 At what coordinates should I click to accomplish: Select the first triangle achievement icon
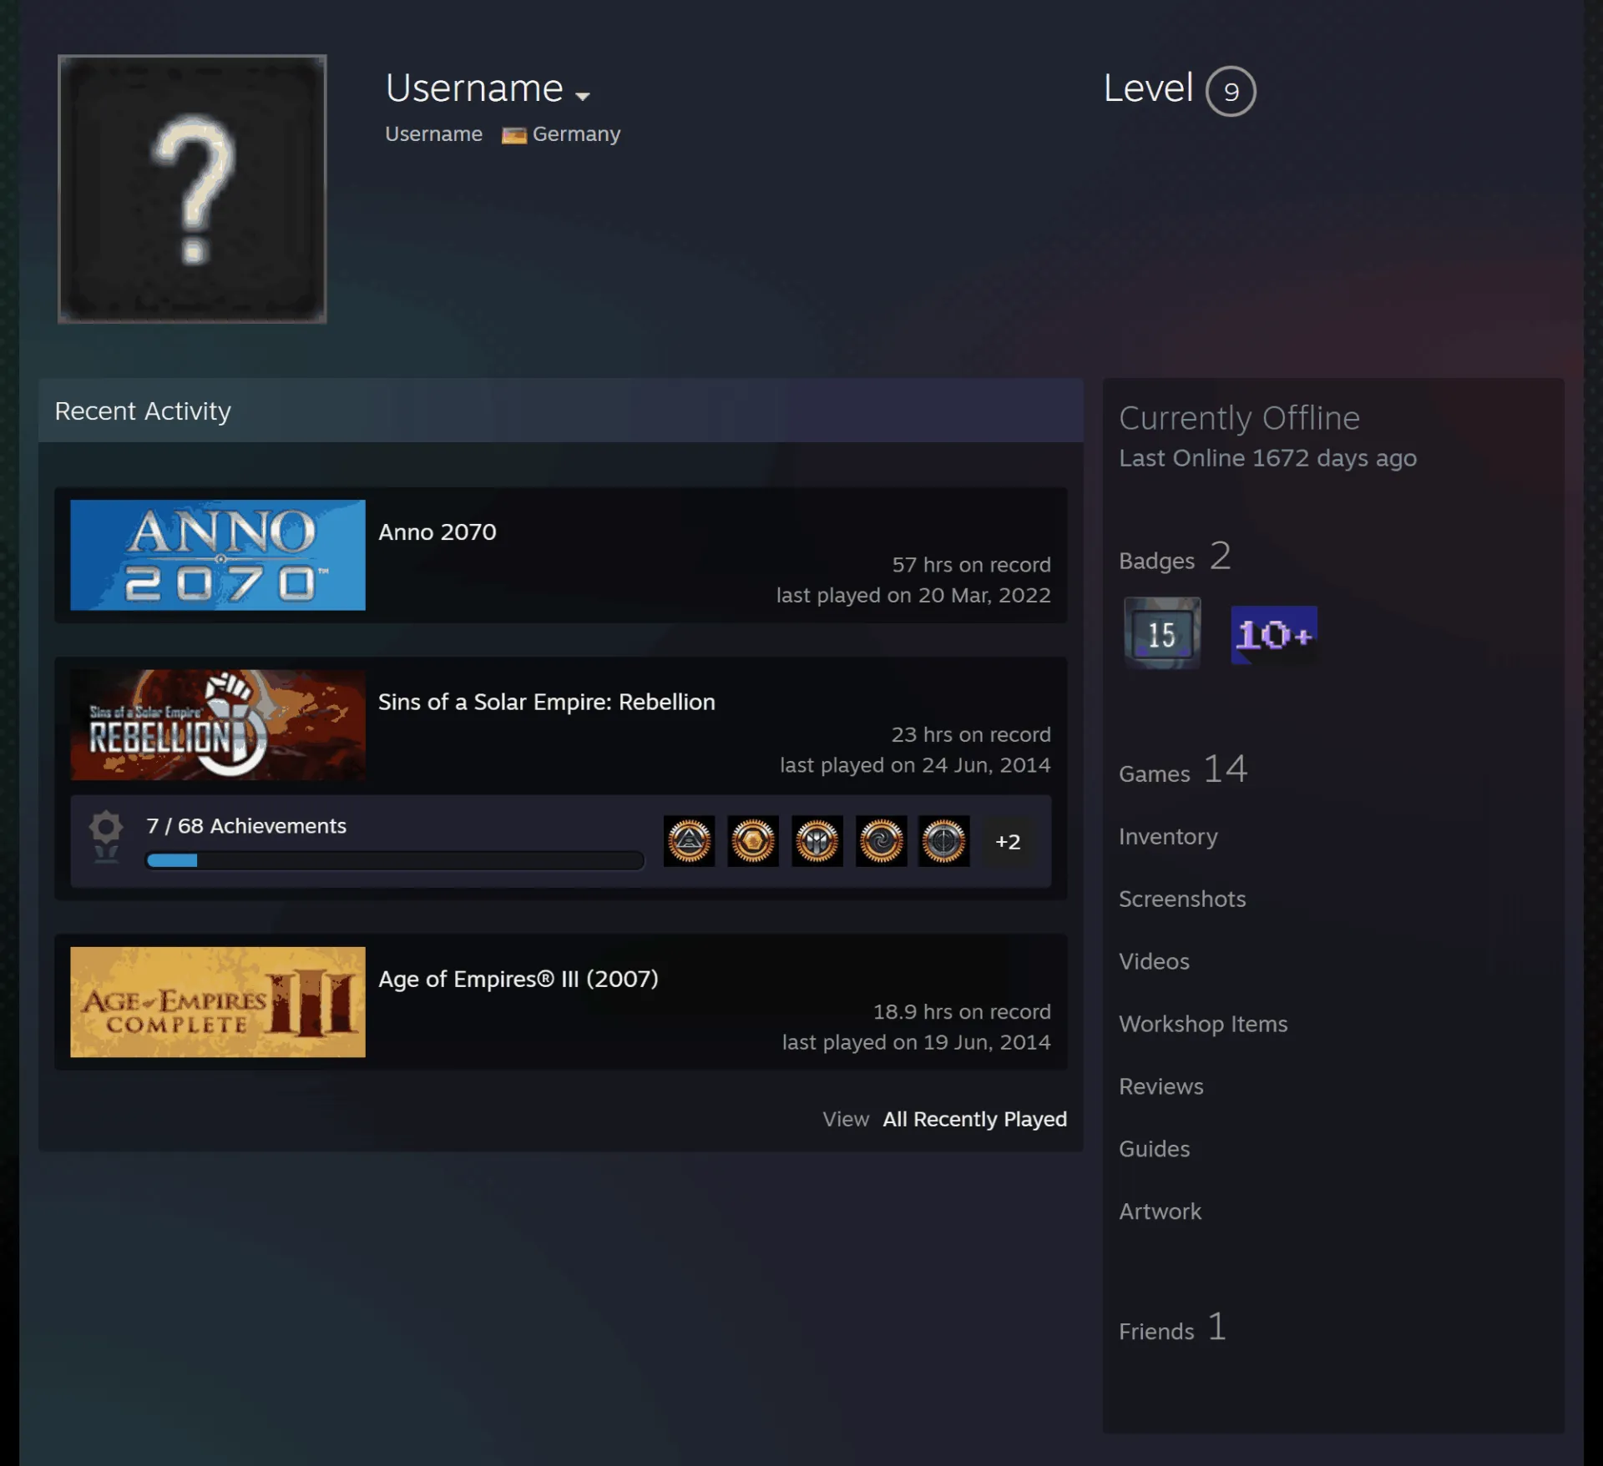[690, 841]
